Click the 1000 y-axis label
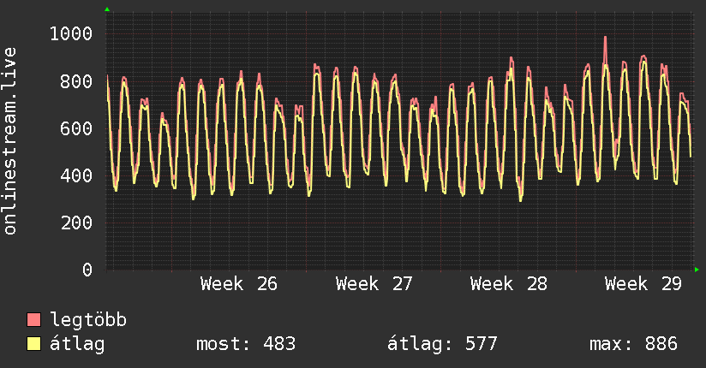The image size is (706, 368). tap(71, 33)
